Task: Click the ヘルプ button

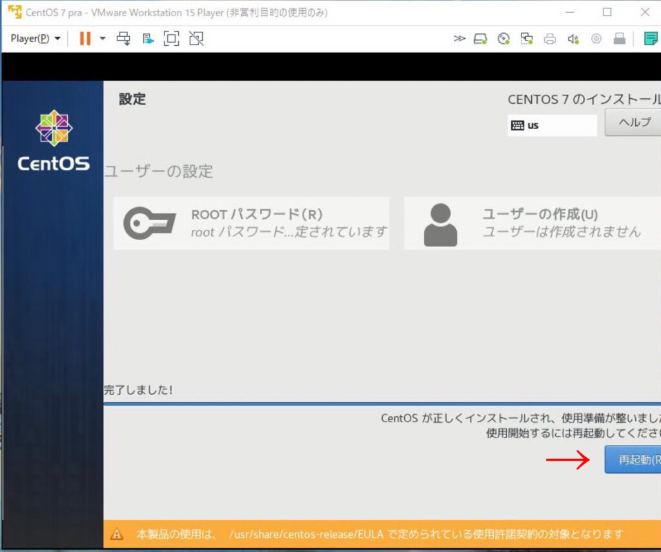Action: [x=633, y=122]
